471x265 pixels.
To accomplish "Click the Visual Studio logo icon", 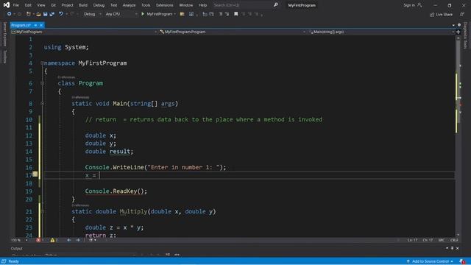I will [7, 5].
